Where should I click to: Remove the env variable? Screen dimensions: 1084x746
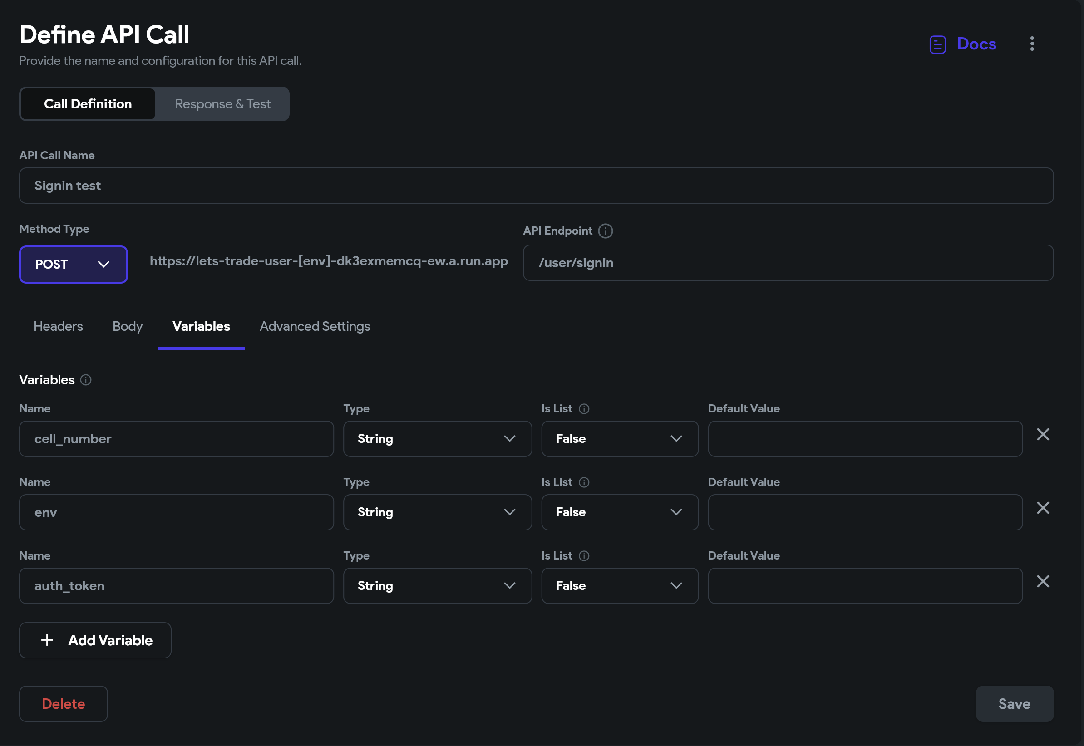click(1043, 508)
